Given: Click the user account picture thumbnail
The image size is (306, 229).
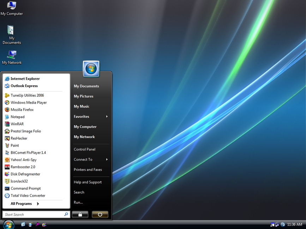Looking at the screenshot, I should 91,68.
